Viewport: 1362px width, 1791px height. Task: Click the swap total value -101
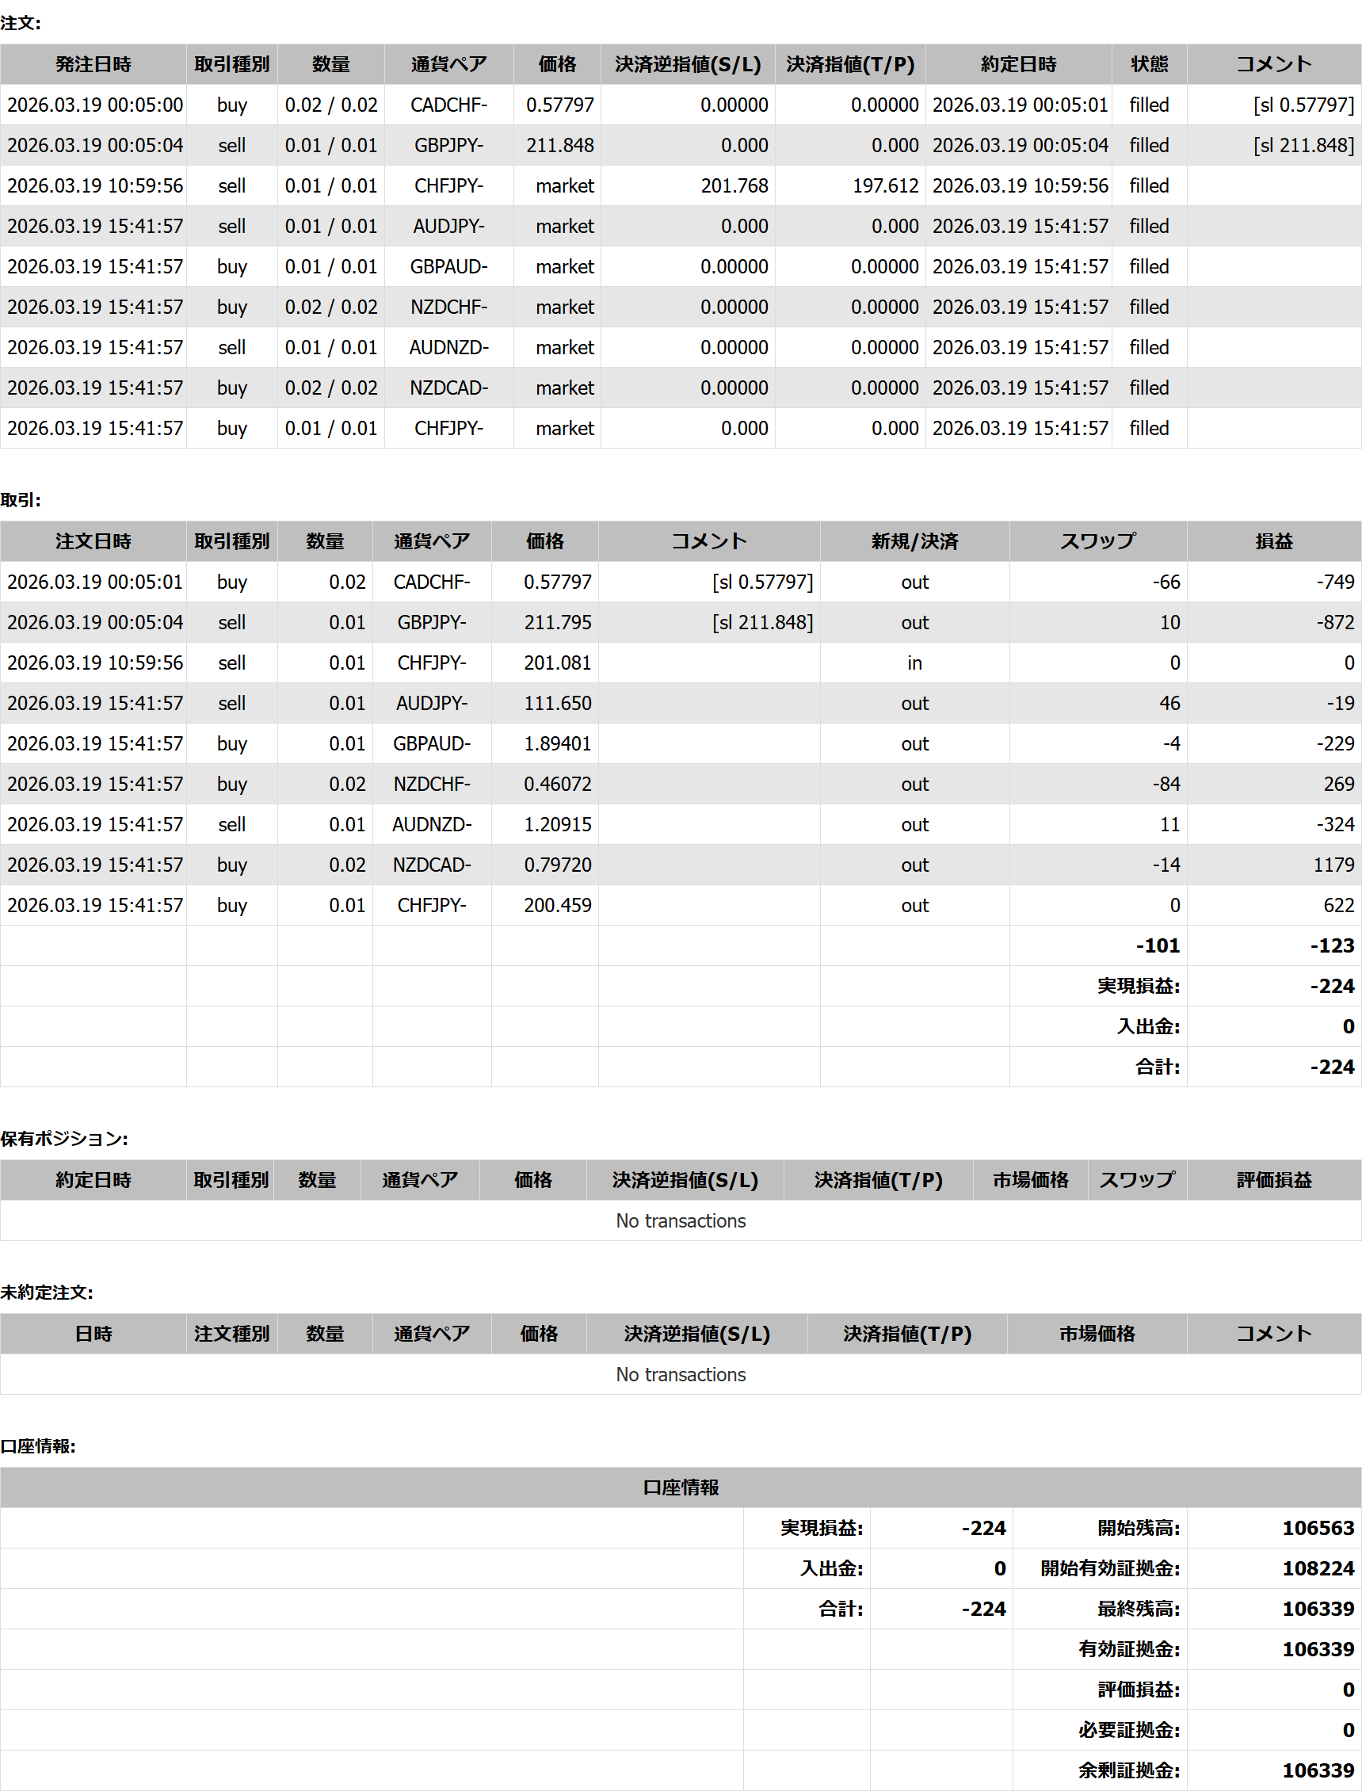tap(1157, 945)
